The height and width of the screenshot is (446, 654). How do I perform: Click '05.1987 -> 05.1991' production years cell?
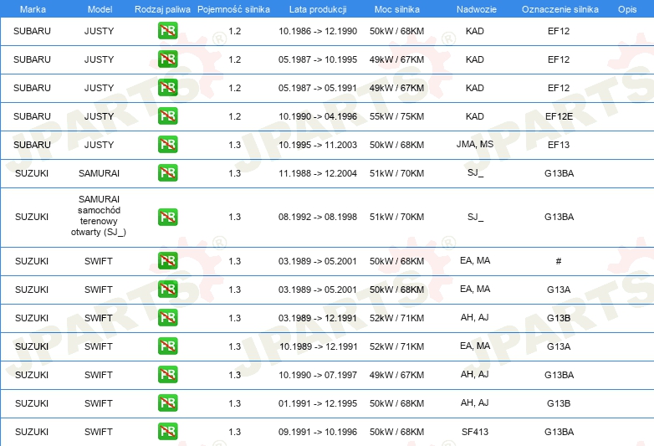(318, 88)
